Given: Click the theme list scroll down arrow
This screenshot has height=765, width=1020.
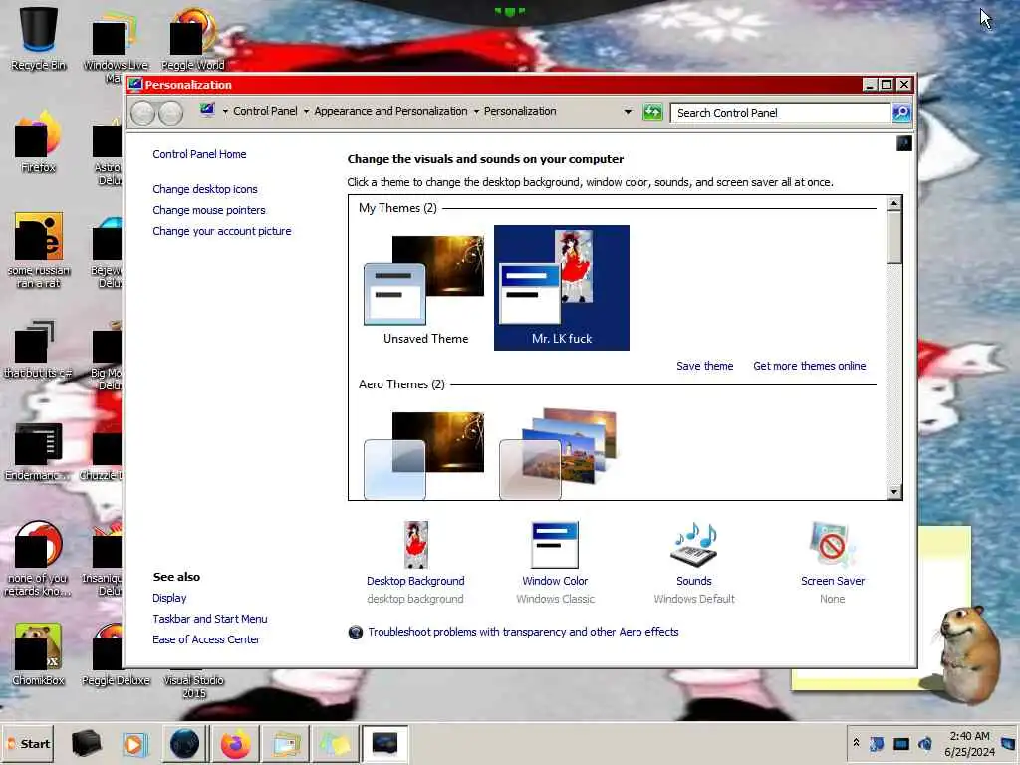Looking at the screenshot, I should point(894,492).
